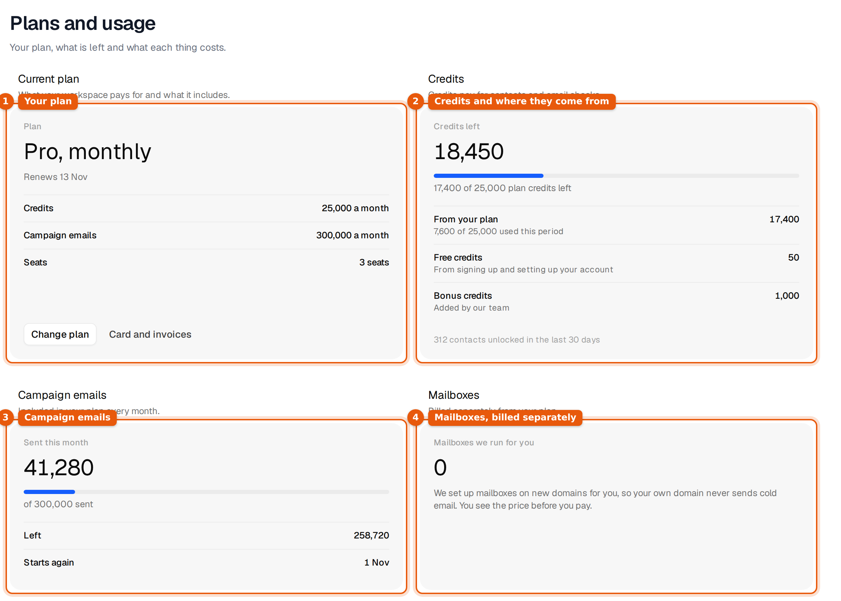Image resolution: width=841 pixels, height=601 pixels.
Task: Select the '18,450' credits left figure
Action: (x=468, y=152)
